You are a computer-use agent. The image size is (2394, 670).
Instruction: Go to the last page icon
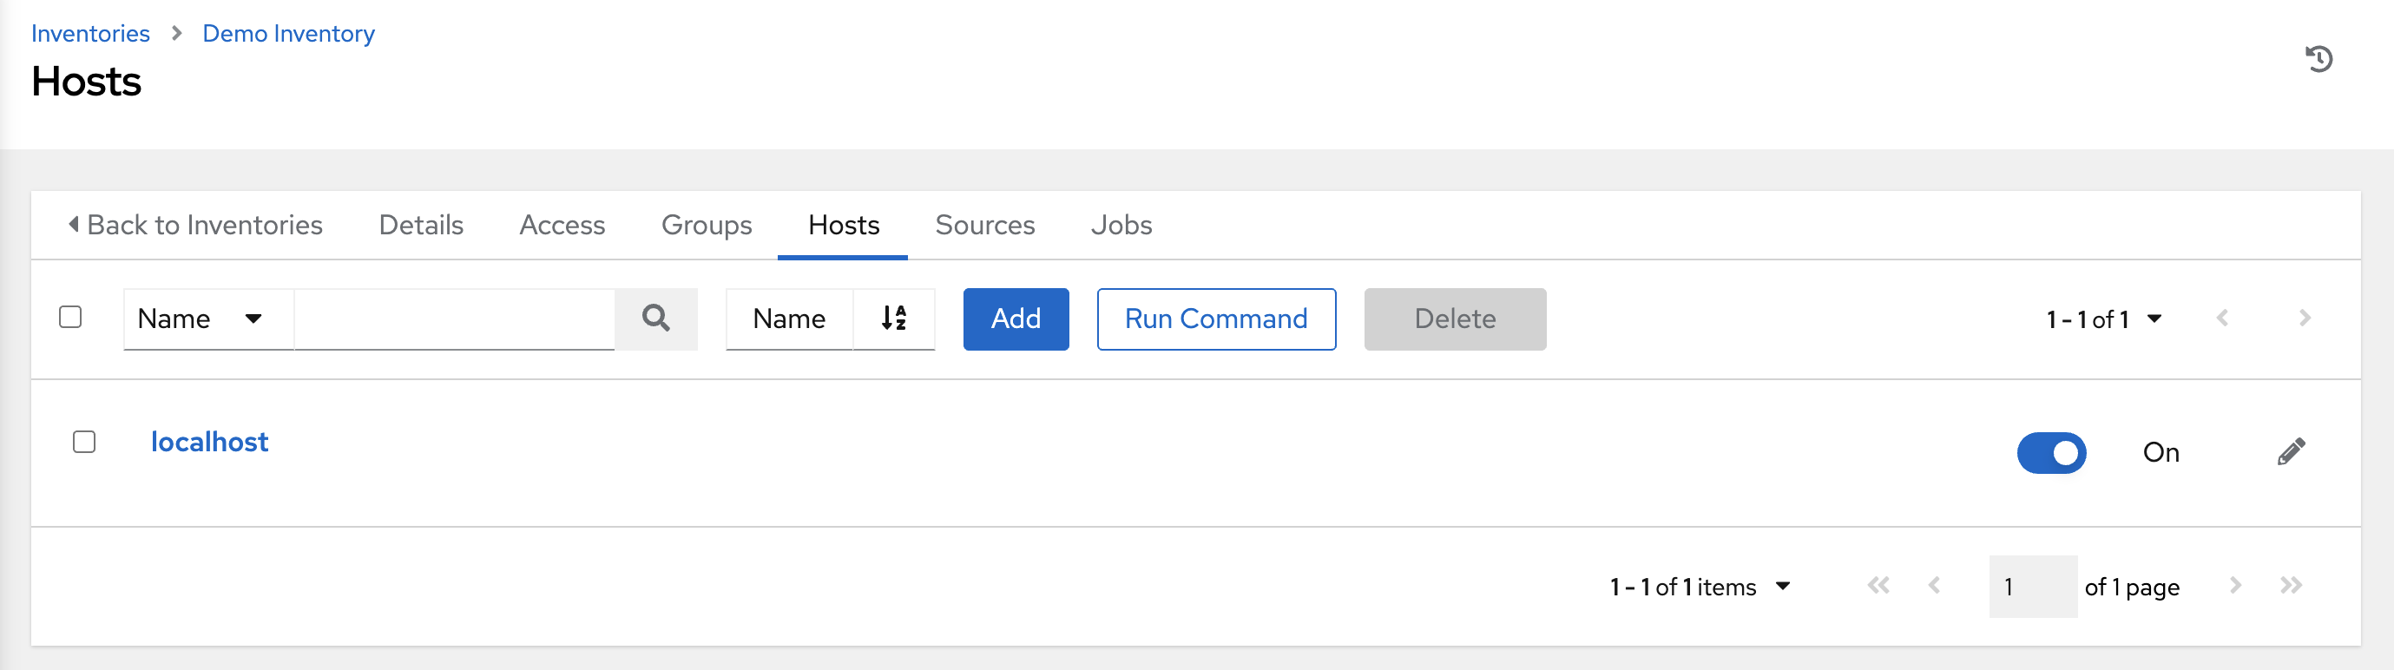coord(2291,586)
